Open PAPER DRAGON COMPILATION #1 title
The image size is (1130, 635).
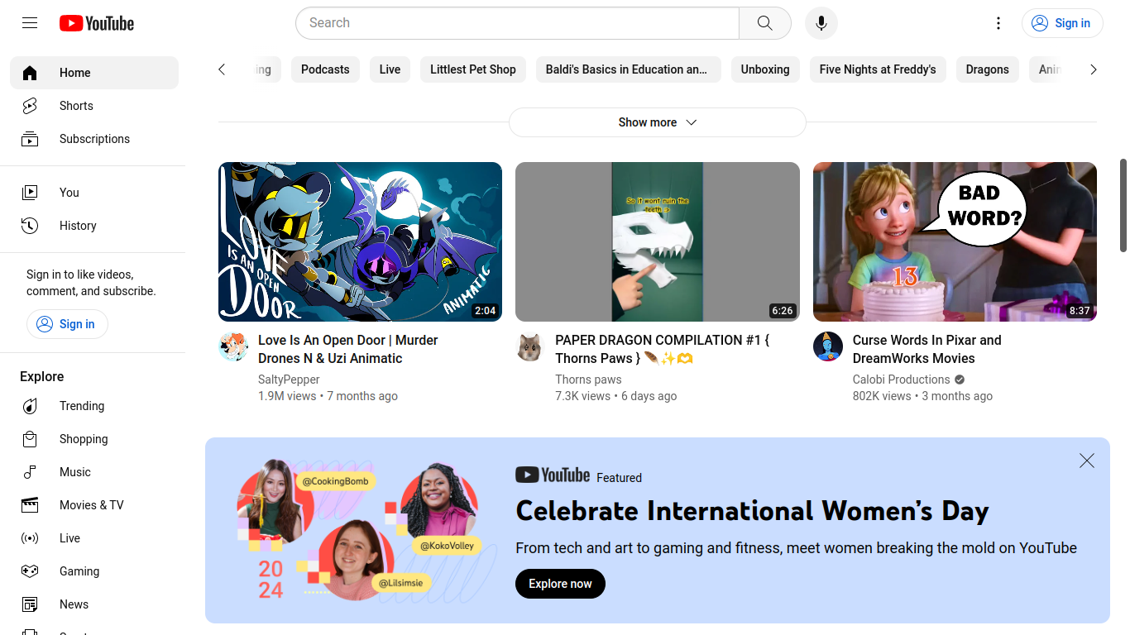coord(663,349)
